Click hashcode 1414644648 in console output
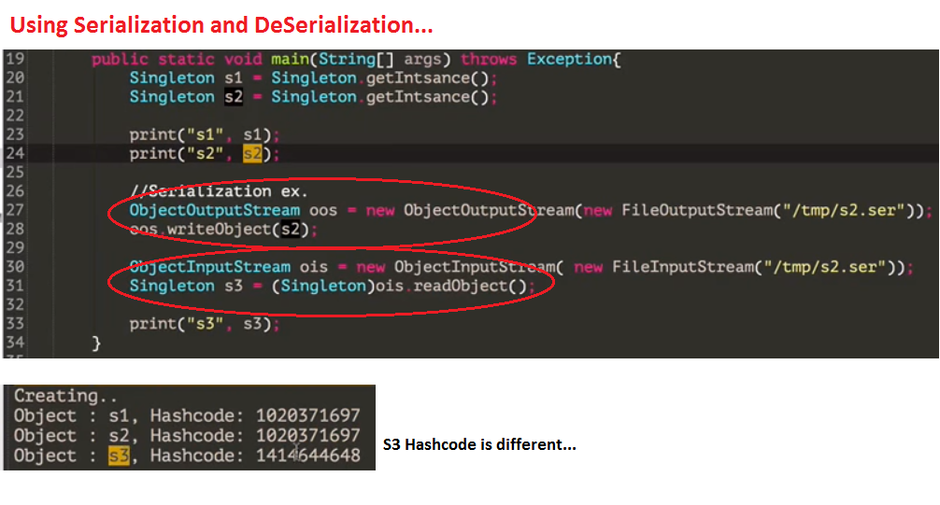The width and height of the screenshot is (940, 505). point(308,456)
